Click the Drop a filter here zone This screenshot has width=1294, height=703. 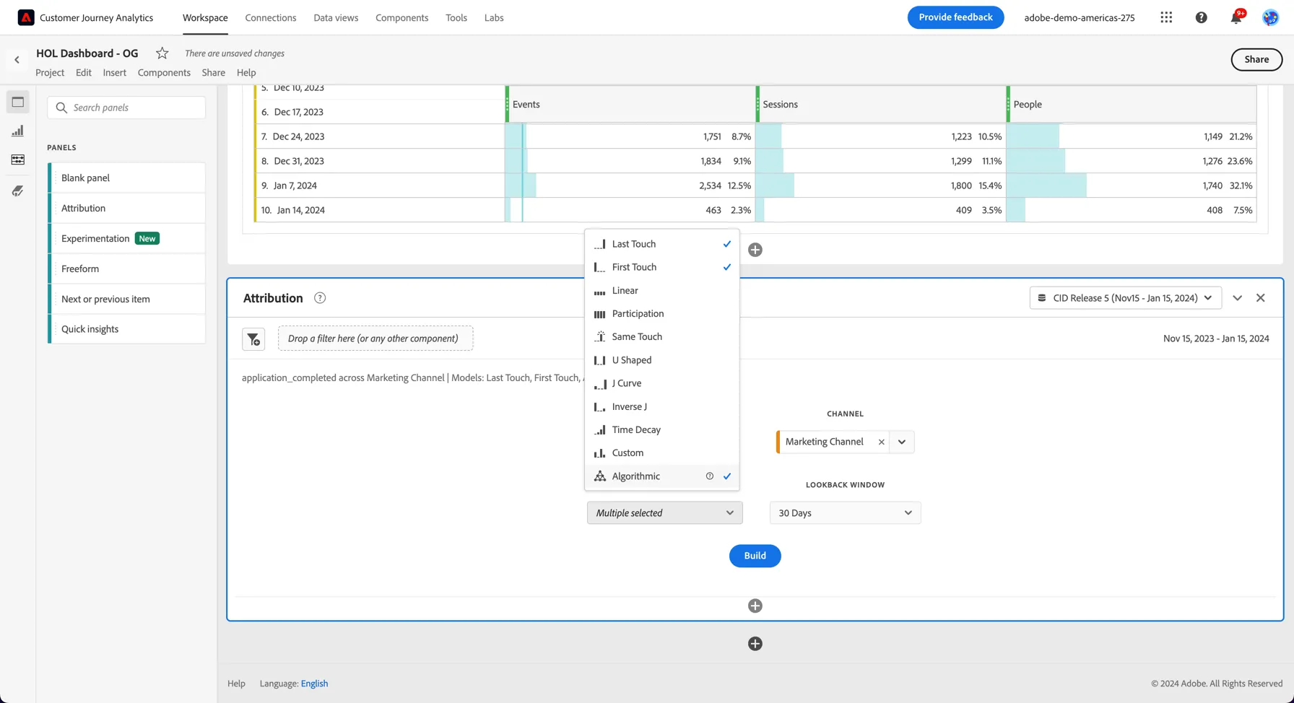pos(375,339)
